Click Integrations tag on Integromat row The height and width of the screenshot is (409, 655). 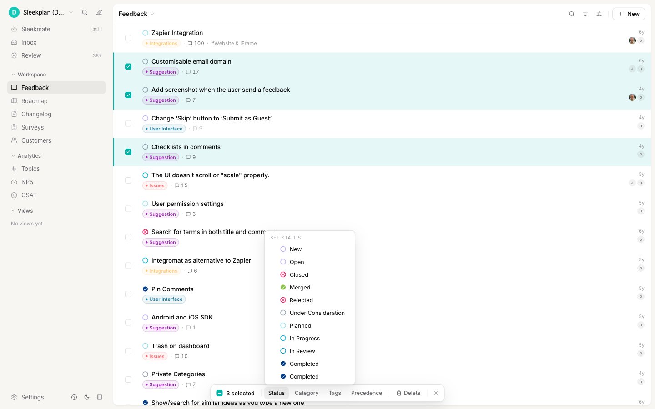pos(161,271)
